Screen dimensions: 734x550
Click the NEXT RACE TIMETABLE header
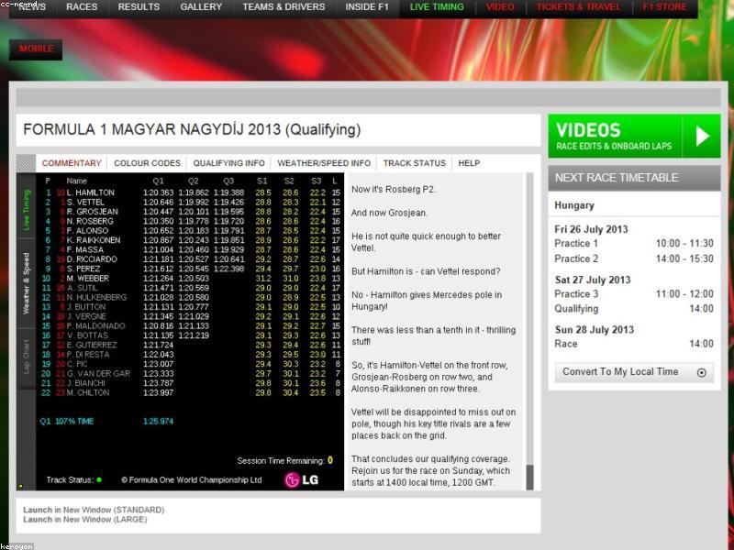[634, 178]
